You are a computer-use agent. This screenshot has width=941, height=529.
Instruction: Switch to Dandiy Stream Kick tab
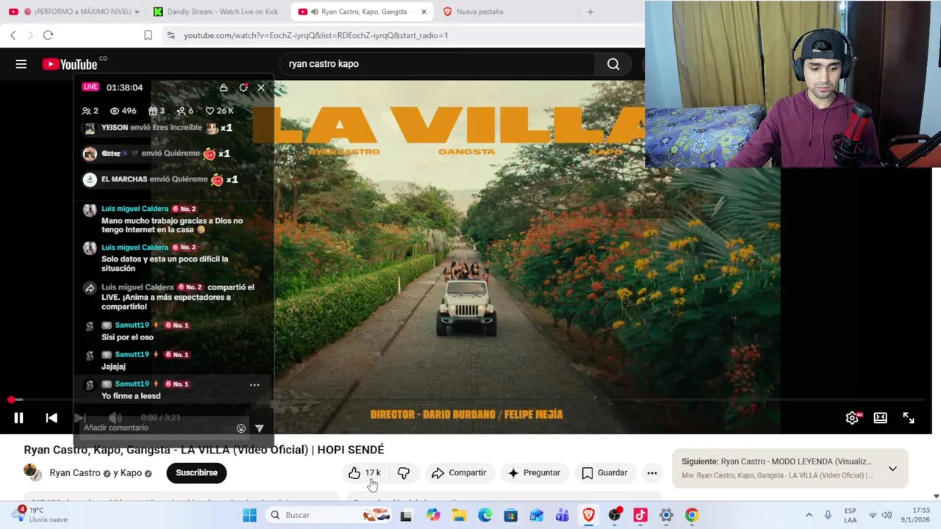point(215,12)
